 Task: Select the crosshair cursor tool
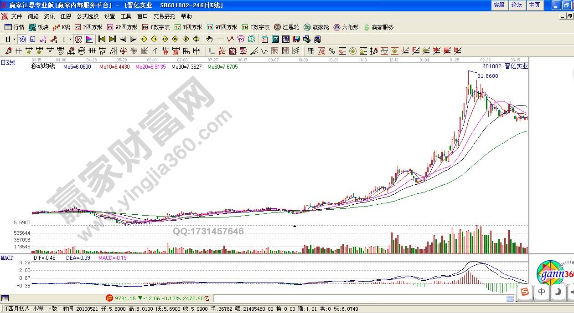220,39
